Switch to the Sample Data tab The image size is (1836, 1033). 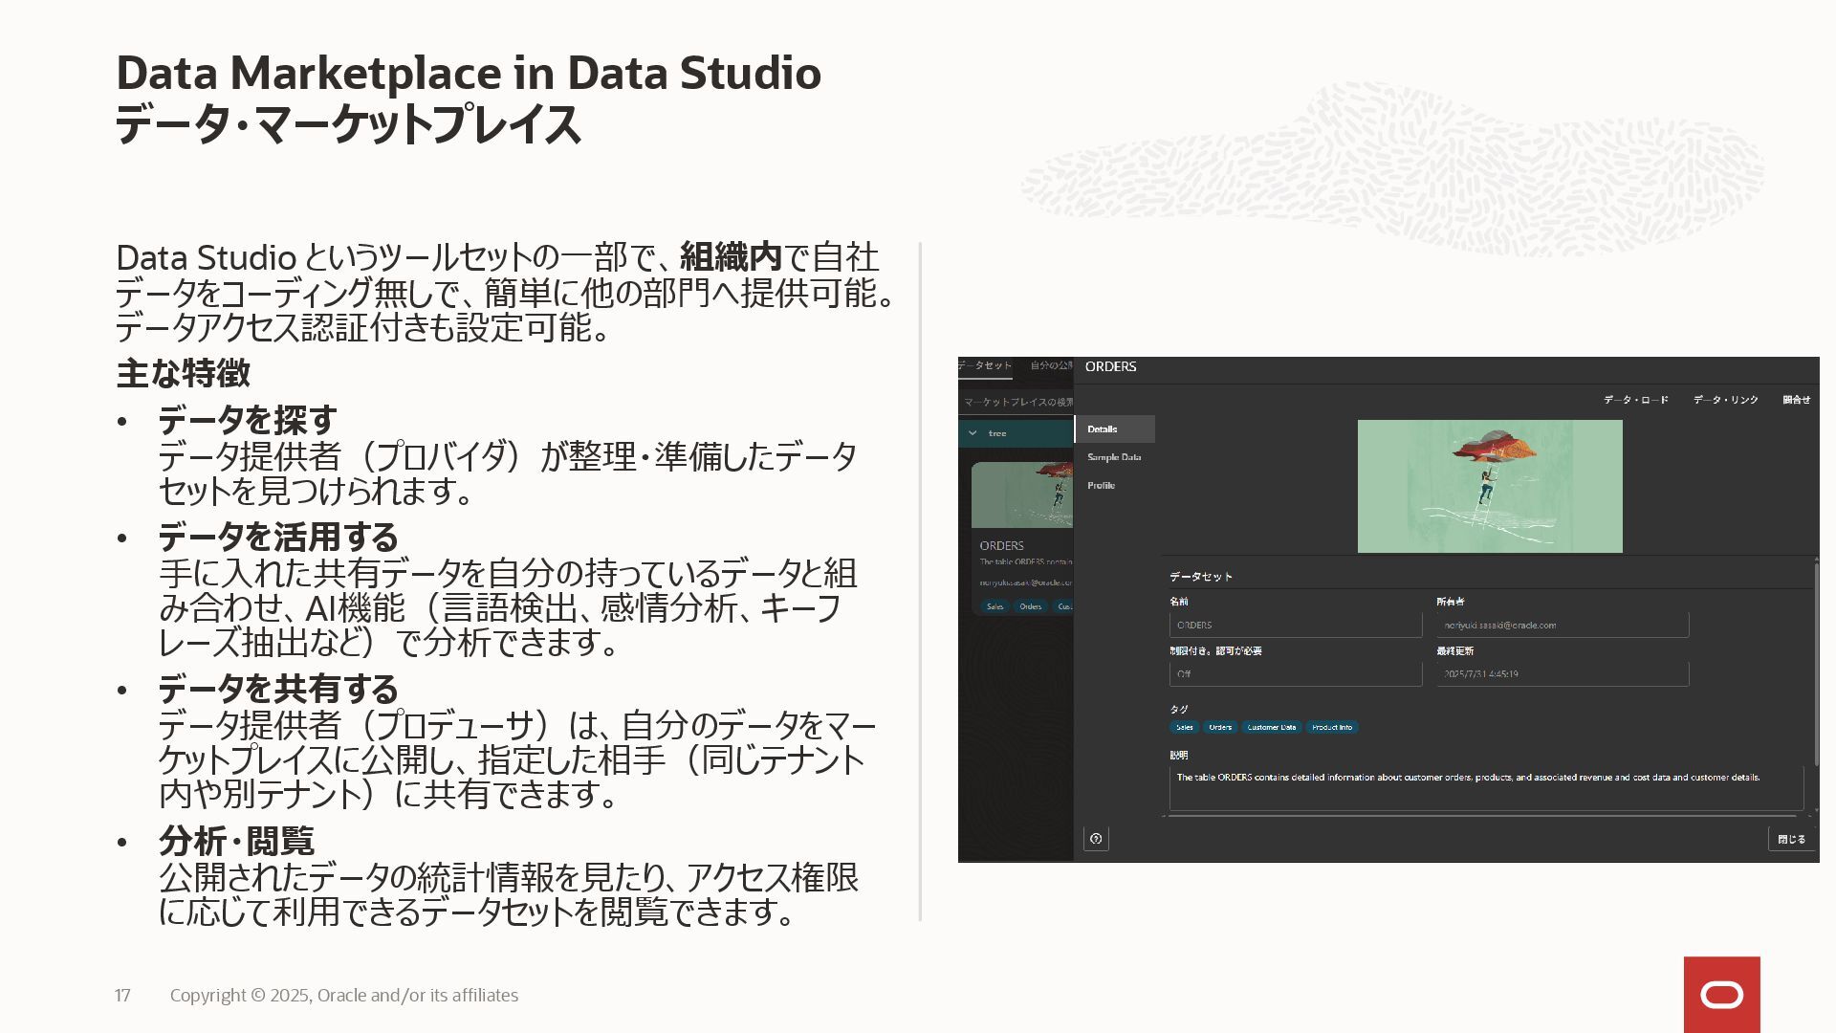pyautogui.click(x=1114, y=457)
